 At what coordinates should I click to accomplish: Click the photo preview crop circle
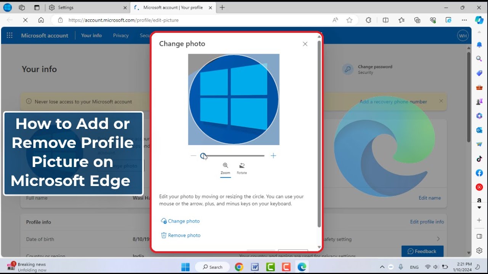pos(234,99)
